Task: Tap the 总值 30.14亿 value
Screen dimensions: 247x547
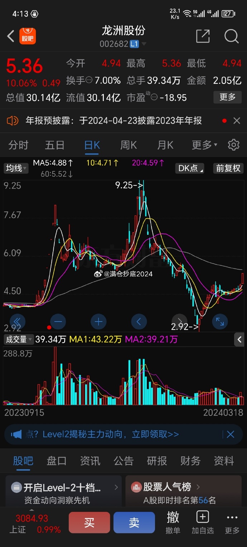Action: click(33, 97)
